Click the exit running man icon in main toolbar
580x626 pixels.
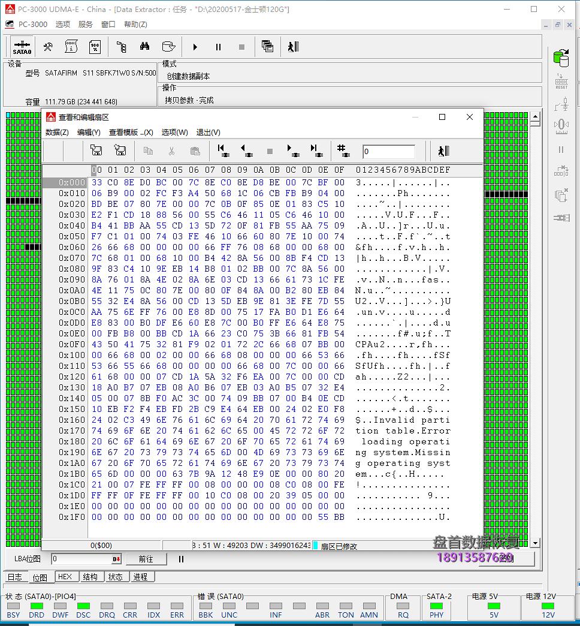[293, 47]
